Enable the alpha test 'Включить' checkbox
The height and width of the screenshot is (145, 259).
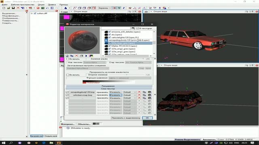(68, 75)
